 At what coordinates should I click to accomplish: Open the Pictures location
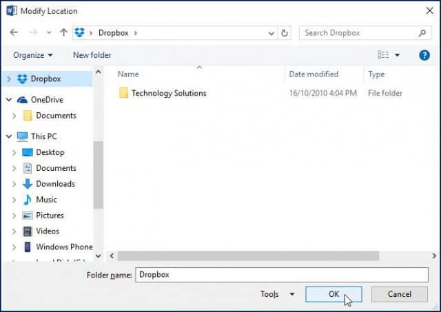[x=50, y=216]
